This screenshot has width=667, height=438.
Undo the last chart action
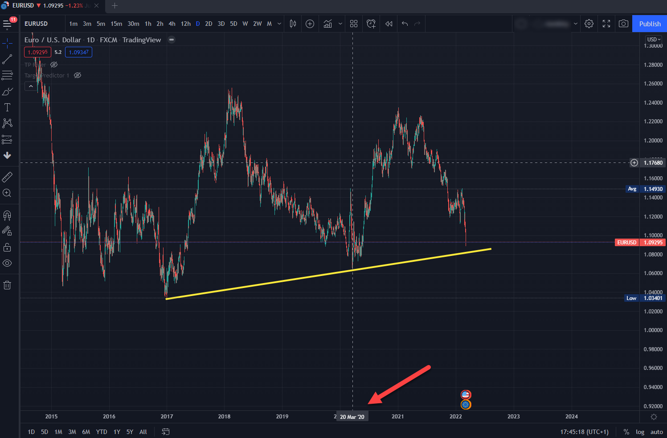(x=405, y=24)
